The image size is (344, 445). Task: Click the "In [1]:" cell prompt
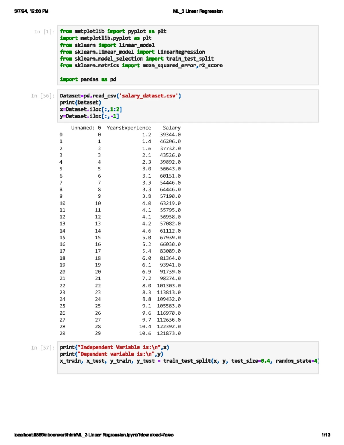(44, 32)
